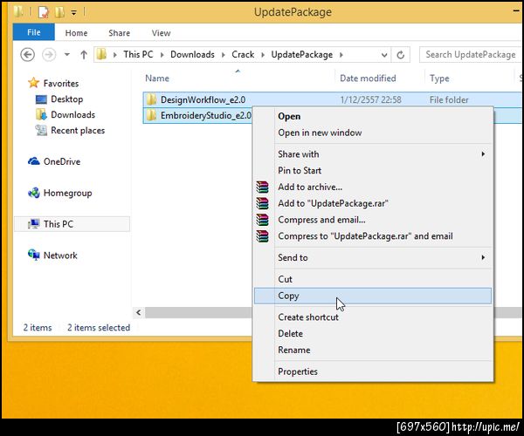Open OneDrive in the navigation pane
This screenshot has width=524, height=436.
(62, 161)
